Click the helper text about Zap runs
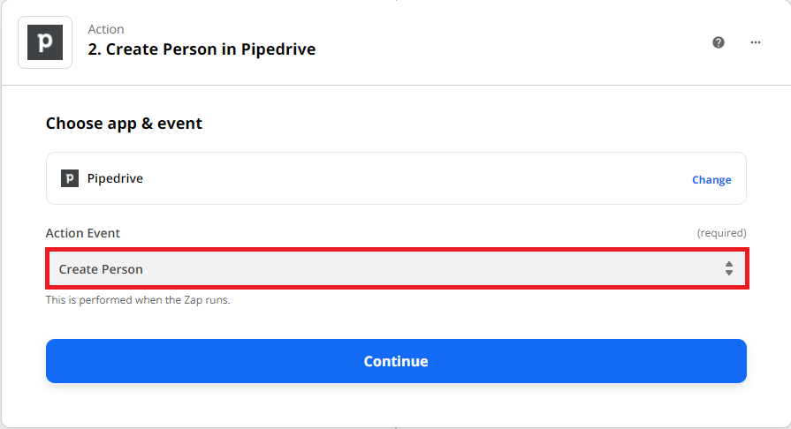Image resolution: width=791 pixels, height=429 pixels. pyautogui.click(x=138, y=300)
